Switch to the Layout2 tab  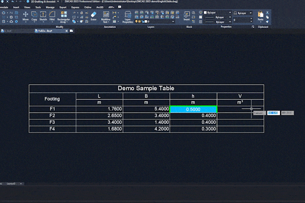click(11, 184)
